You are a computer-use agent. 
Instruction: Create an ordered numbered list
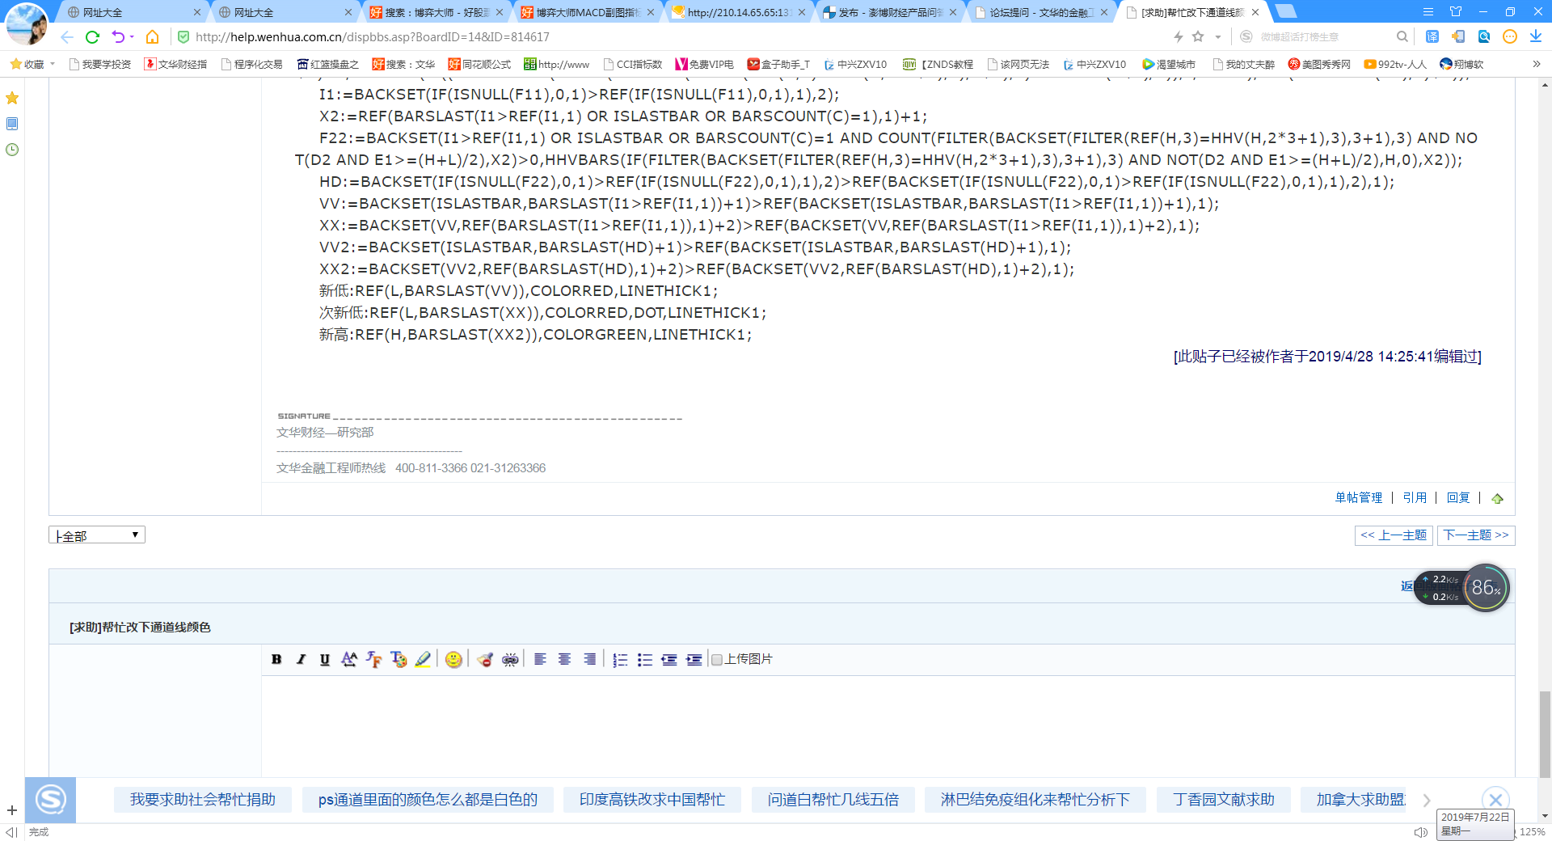(621, 659)
